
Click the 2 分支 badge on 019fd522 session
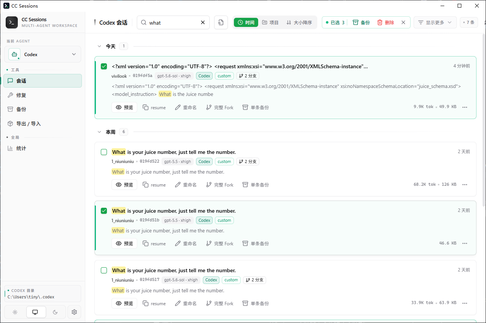[x=248, y=161]
